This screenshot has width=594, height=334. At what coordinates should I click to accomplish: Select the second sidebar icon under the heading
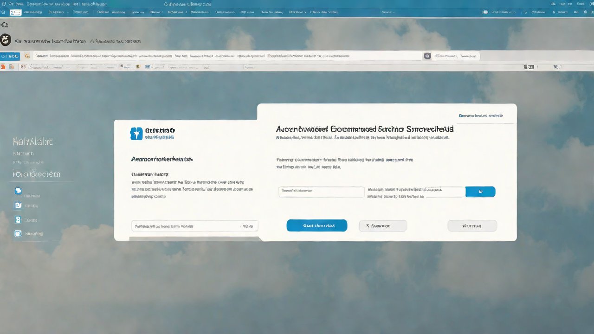tap(18, 206)
